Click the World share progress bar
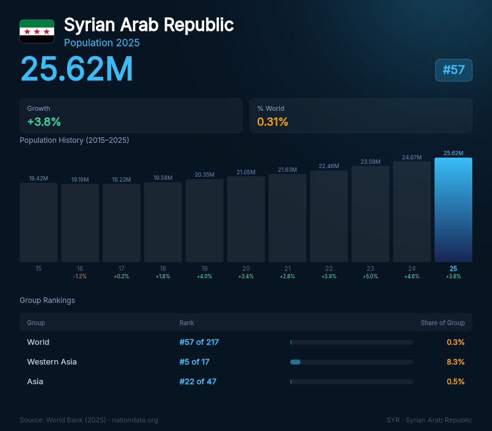 [351, 342]
